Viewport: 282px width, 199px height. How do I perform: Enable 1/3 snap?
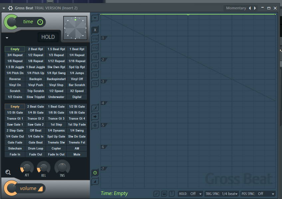[x=95, y=84]
